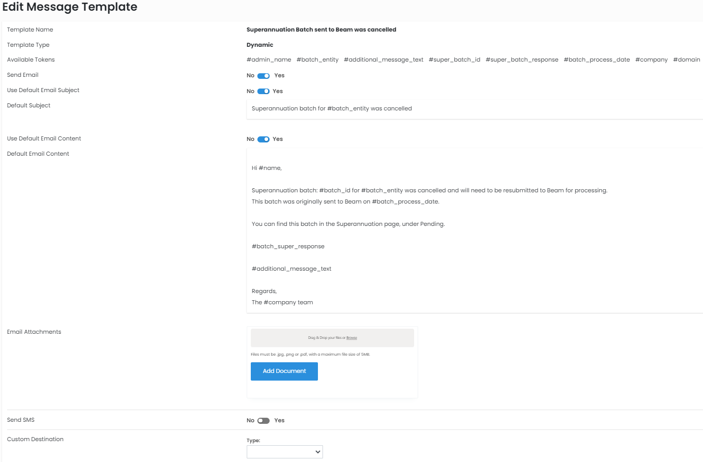
Task: Click the 'Hi #name,' line in email content
Action: 267,168
